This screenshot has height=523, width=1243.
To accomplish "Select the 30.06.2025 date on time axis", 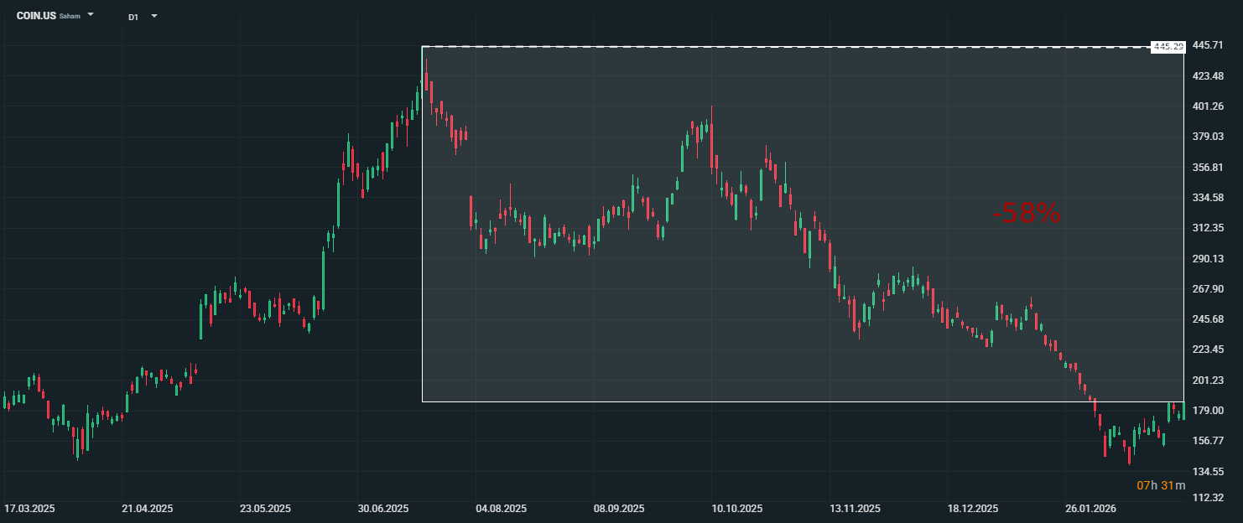I will click(x=382, y=509).
